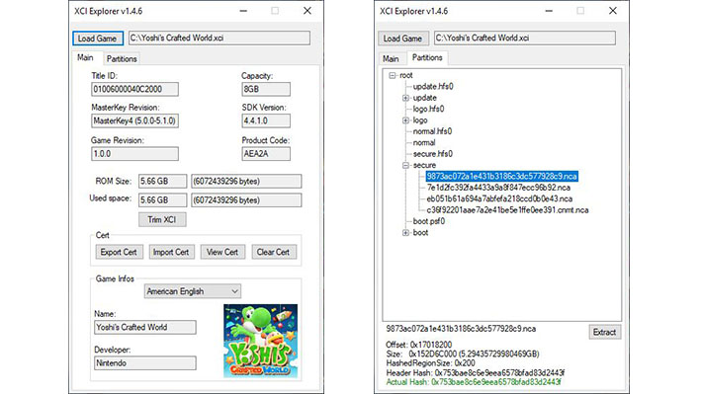Click the Trim XCI button
This screenshot has width=702, height=394.
pyautogui.click(x=162, y=219)
